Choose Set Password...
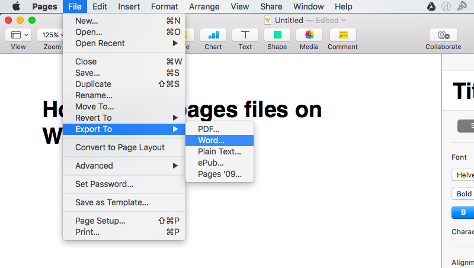Screen dimensions: 474x268 coord(124,184)
